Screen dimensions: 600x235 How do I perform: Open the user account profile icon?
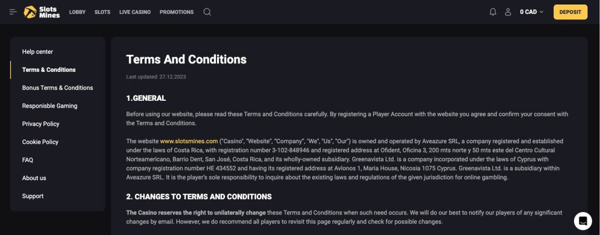(x=508, y=12)
